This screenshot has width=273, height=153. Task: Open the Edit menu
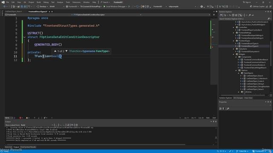[13, 2]
